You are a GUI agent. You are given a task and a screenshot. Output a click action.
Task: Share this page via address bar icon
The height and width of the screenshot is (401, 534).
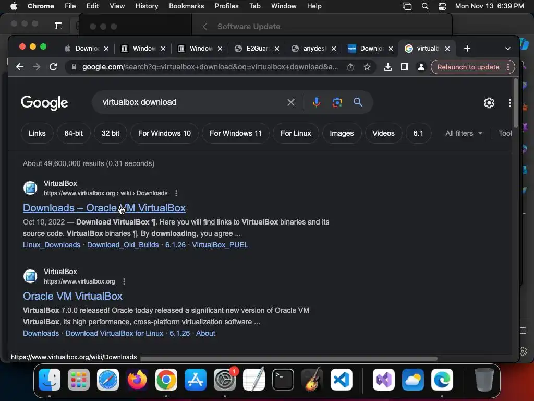click(x=350, y=67)
